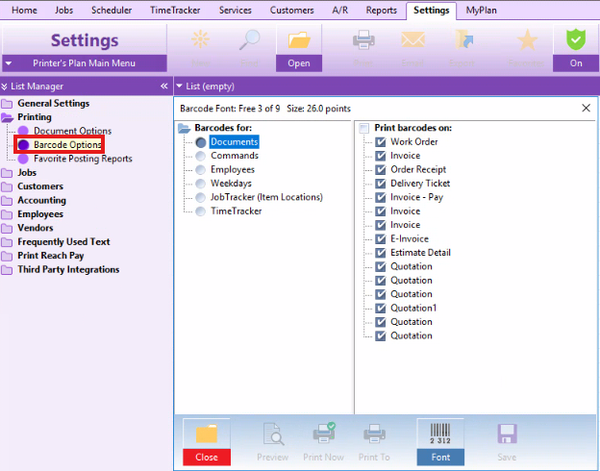Click the purple Open button label
600x471 pixels.
click(x=299, y=63)
